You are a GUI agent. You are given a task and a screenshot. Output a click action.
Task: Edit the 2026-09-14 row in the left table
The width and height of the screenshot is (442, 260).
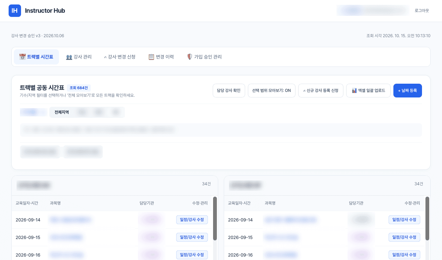(x=192, y=220)
